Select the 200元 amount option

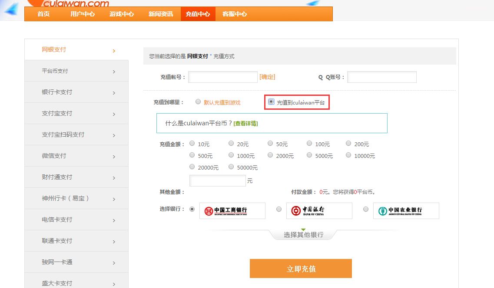[x=348, y=144]
